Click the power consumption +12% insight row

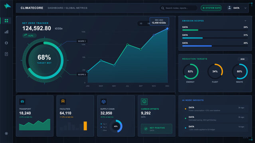[x=215, y=109]
